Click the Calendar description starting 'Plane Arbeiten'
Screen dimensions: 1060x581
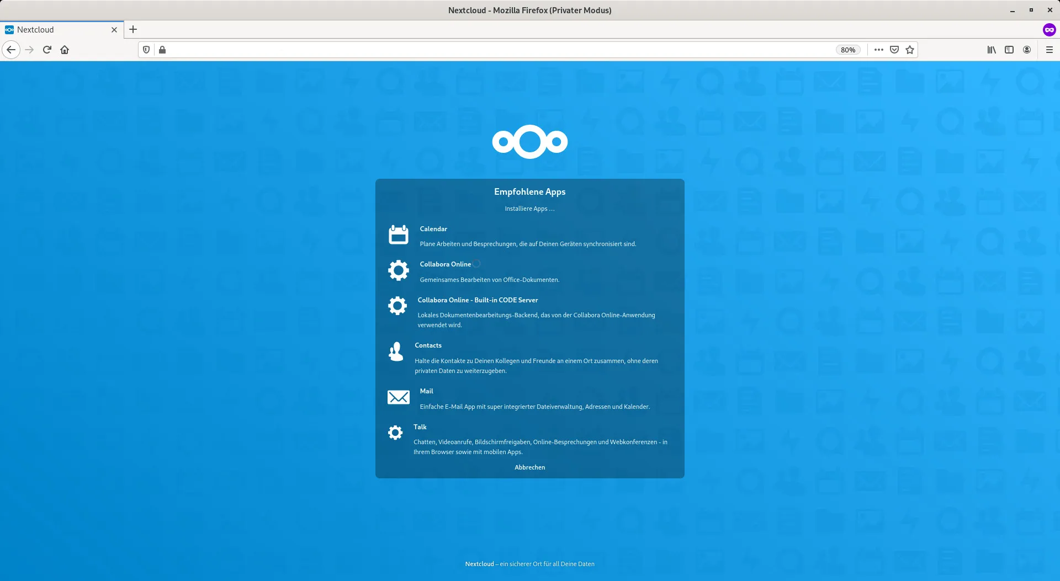pos(528,244)
